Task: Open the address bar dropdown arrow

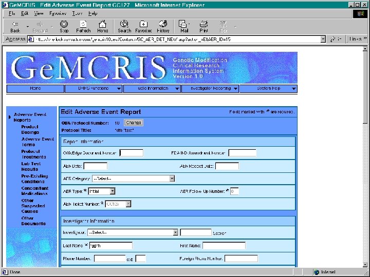Action: click(323, 39)
